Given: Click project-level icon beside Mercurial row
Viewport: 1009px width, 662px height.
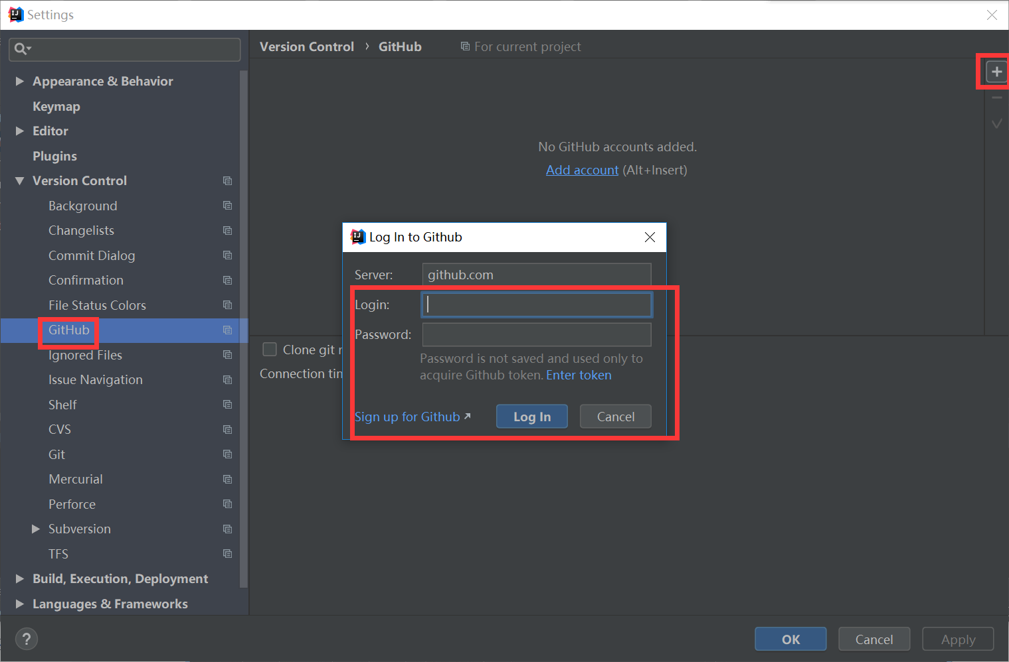Looking at the screenshot, I should (x=227, y=479).
